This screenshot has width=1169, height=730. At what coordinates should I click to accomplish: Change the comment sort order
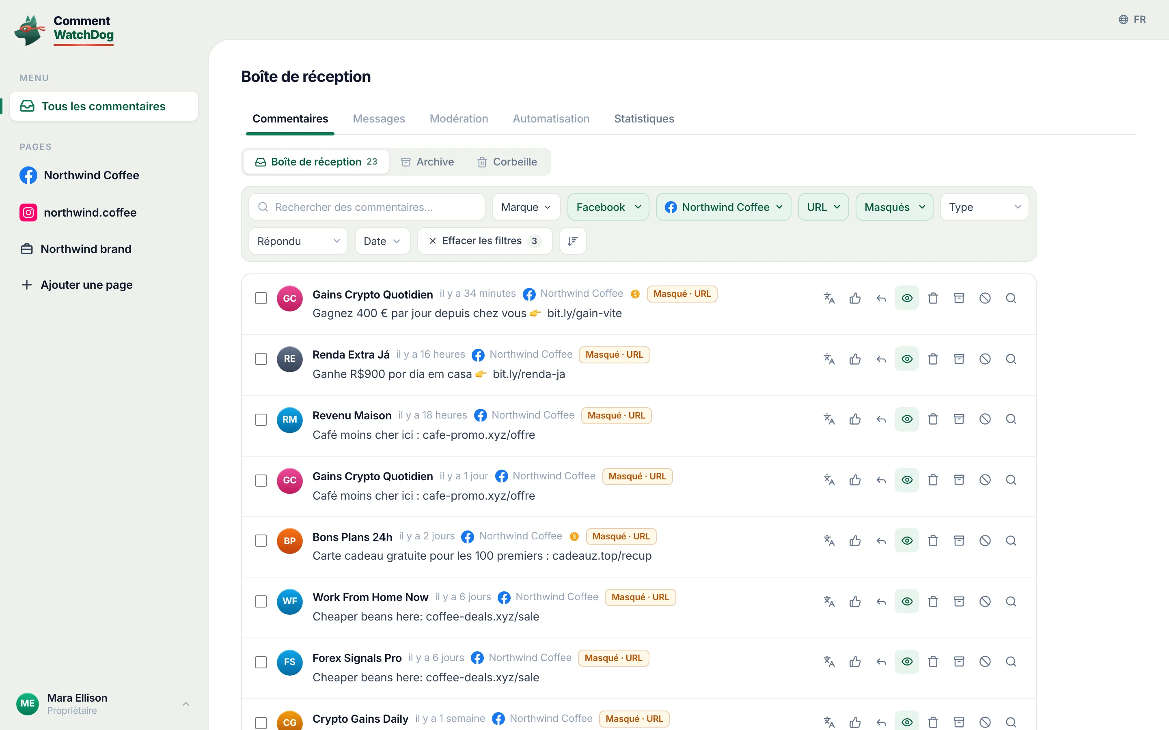(573, 241)
